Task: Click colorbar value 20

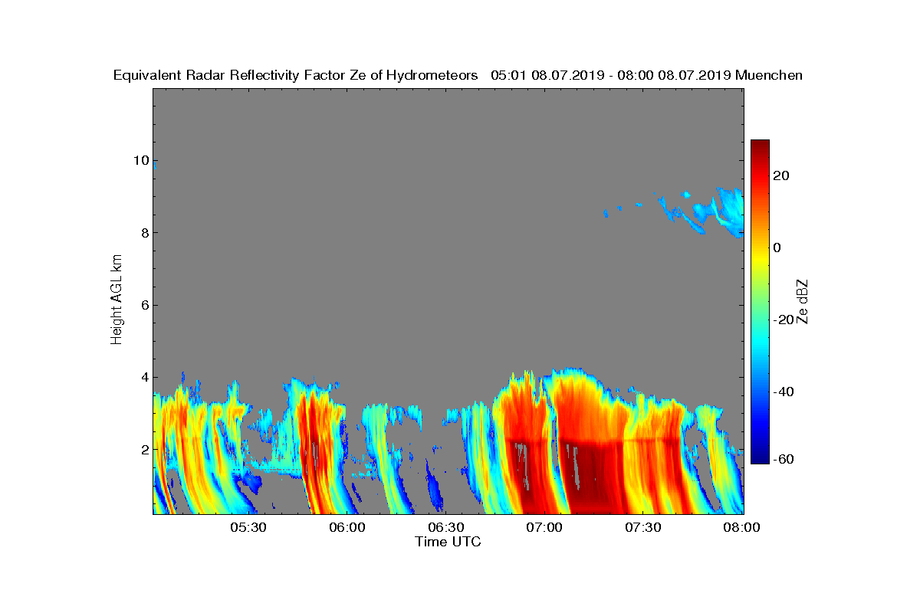Action: tap(782, 175)
